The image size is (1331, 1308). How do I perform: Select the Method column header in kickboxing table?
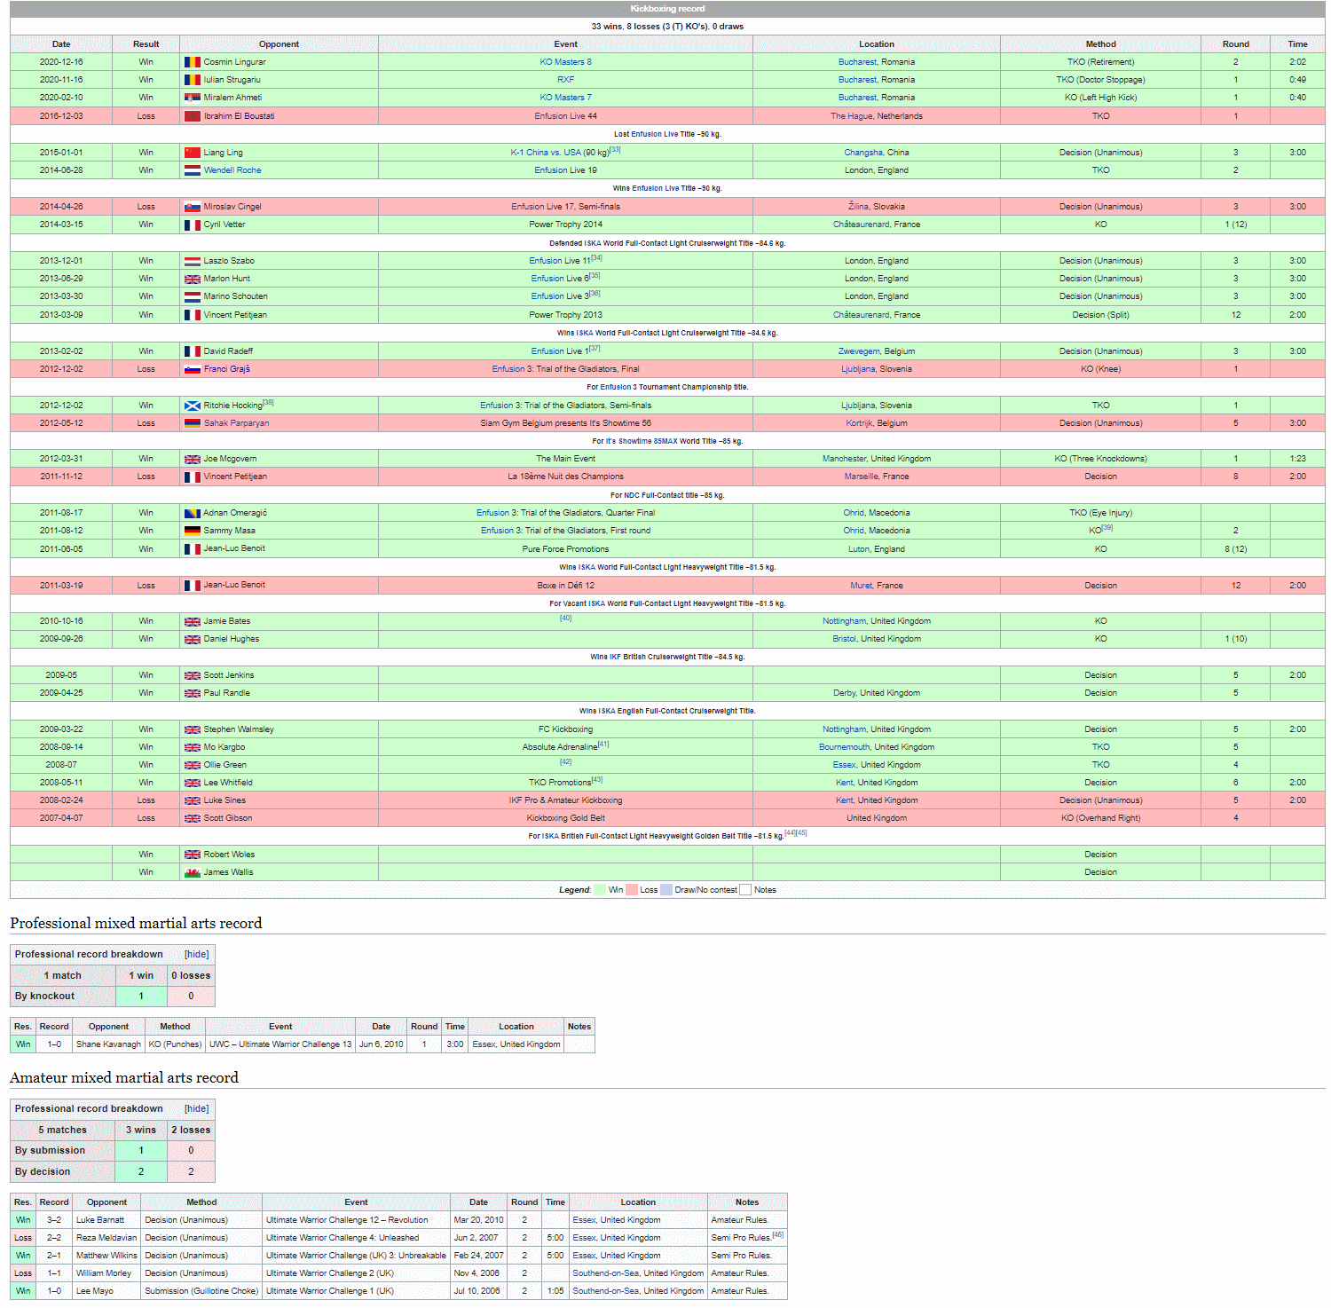pyautogui.click(x=1100, y=44)
